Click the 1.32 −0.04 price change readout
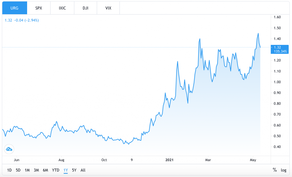This screenshot has height=177, width=292. coord(22,20)
